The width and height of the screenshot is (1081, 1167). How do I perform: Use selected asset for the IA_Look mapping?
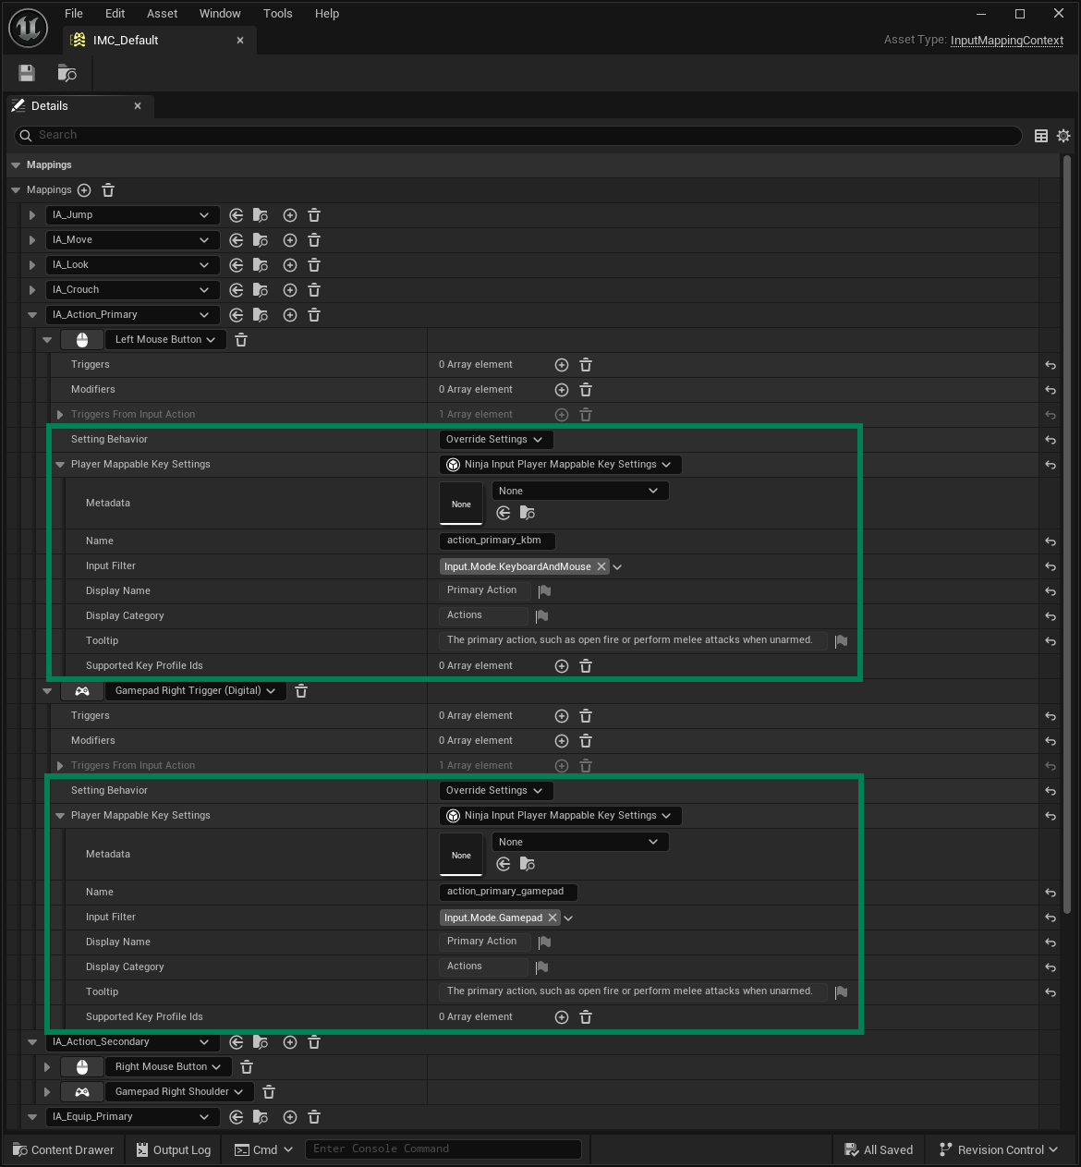click(237, 264)
